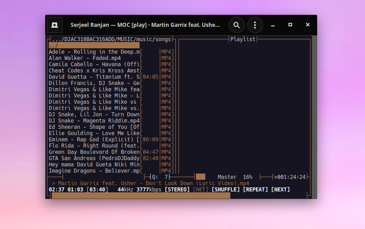This screenshot has height=229, width=365.
Task: Select Green Day Boulevard Of Broken
Action: (94, 152)
